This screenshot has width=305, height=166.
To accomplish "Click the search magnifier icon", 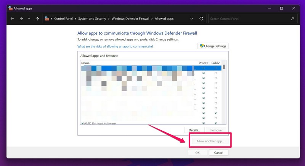I will click(x=293, y=18).
